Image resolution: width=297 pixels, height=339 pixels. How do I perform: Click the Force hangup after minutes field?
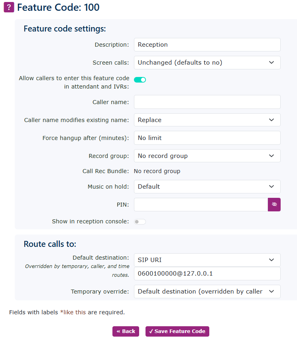(207, 138)
